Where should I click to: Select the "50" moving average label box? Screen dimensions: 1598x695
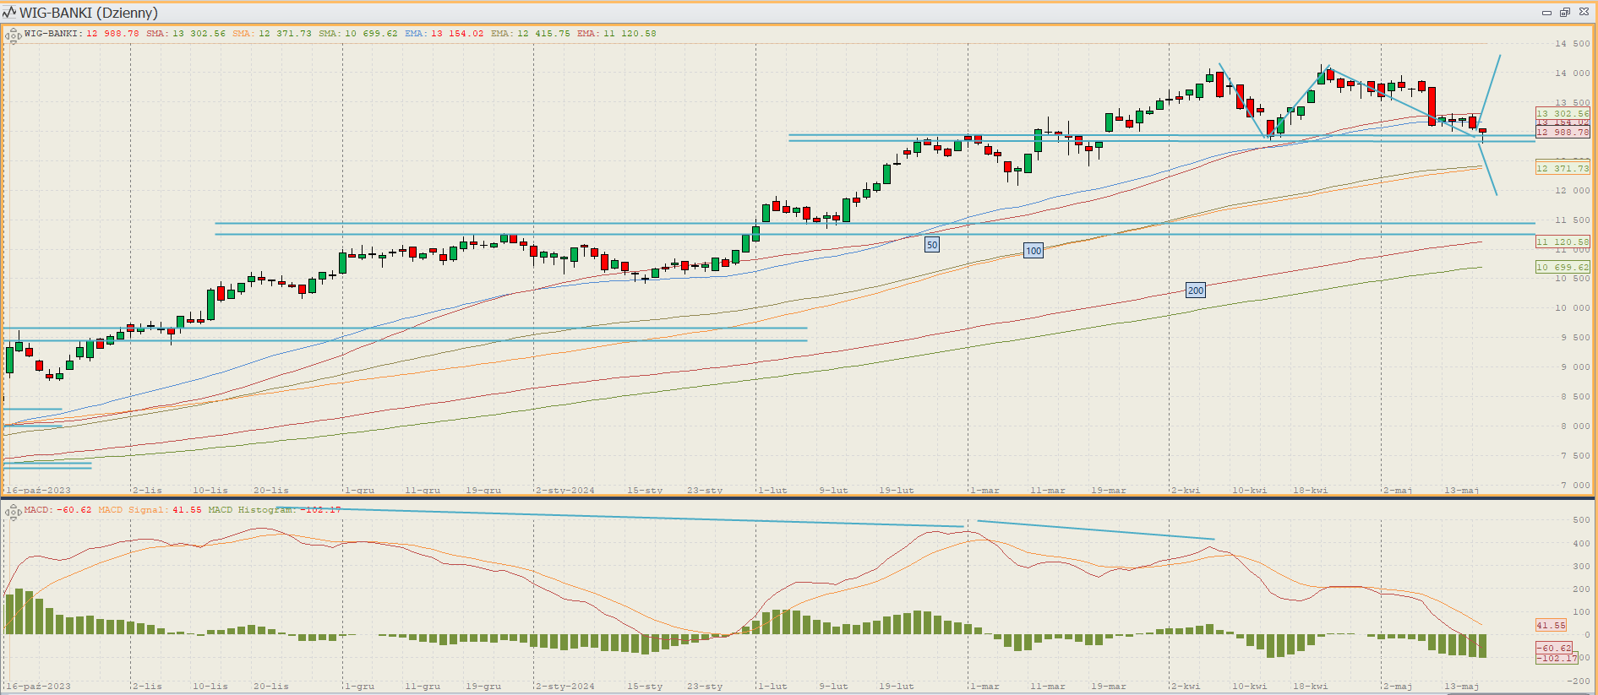932,245
